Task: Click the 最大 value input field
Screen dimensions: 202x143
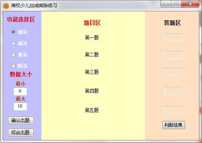Action: click(x=20, y=106)
